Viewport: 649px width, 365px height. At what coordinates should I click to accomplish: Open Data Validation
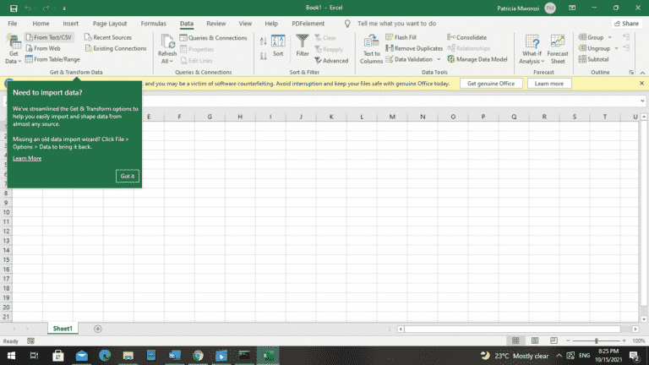coord(409,60)
